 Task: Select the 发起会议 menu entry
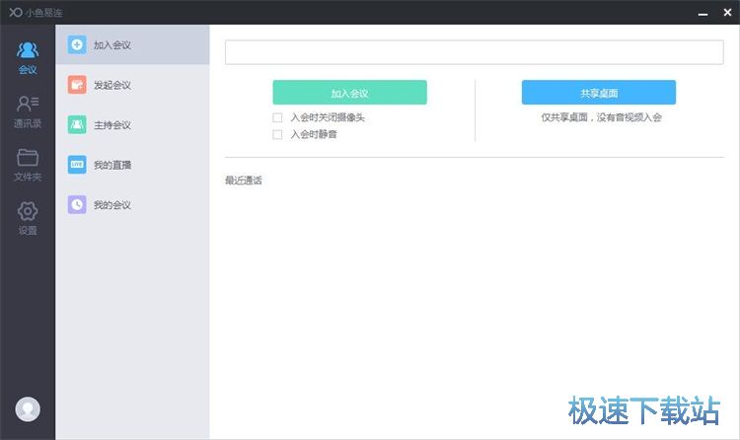coord(132,85)
